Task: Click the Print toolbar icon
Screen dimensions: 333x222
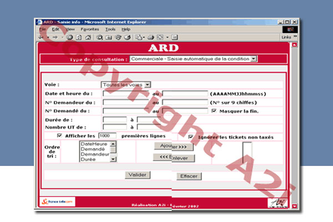Action: click(150, 37)
